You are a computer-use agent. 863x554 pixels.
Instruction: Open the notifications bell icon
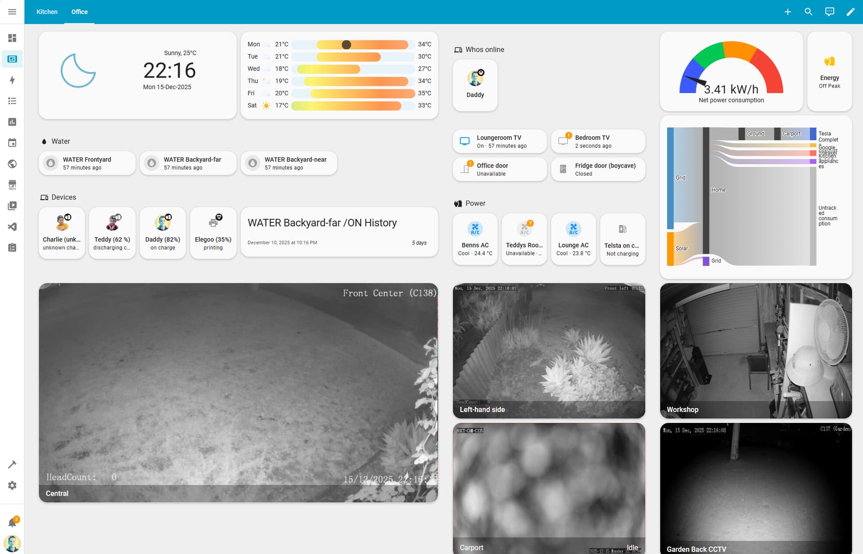12,523
